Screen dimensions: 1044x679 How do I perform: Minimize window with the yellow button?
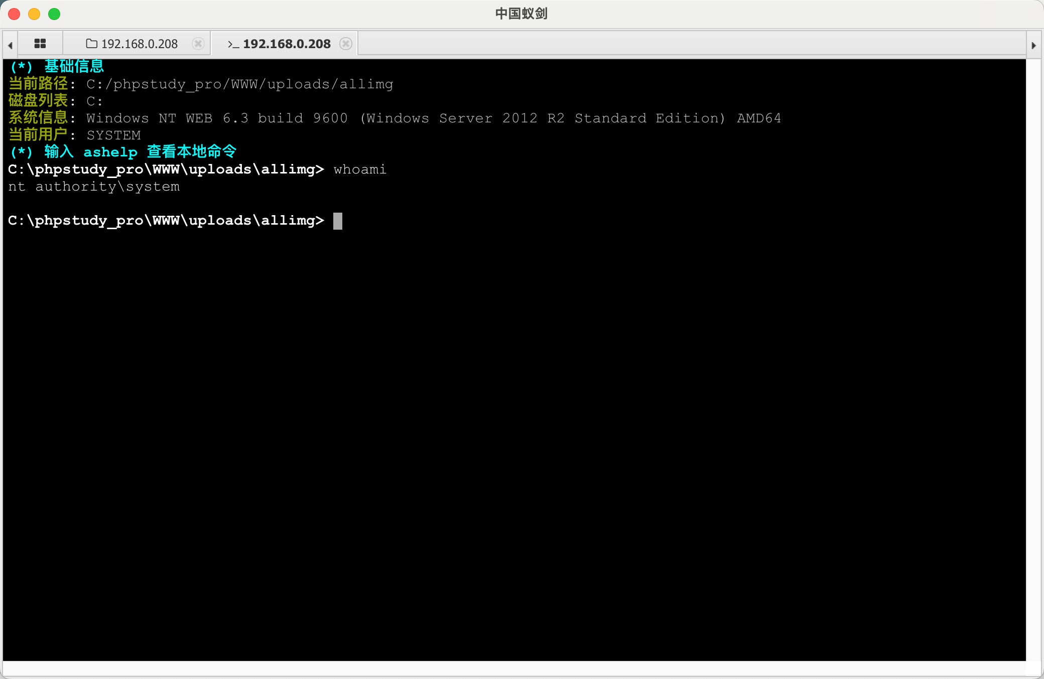click(34, 14)
